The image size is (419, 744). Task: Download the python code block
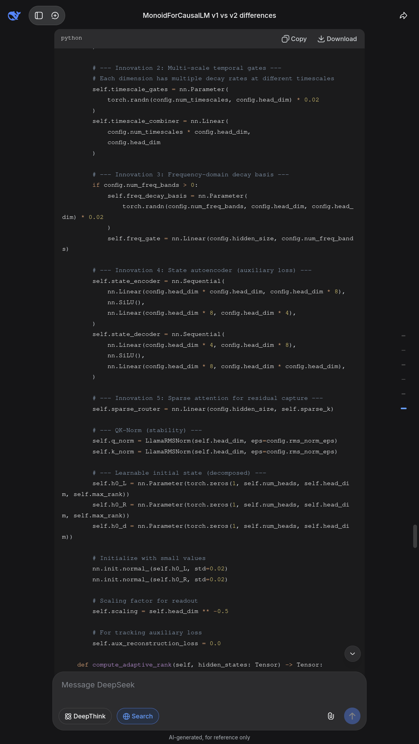pyautogui.click(x=337, y=39)
